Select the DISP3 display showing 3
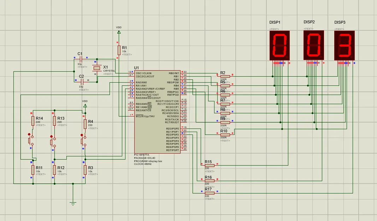The height and width of the screenshot is (221, 377). (344, 46)
